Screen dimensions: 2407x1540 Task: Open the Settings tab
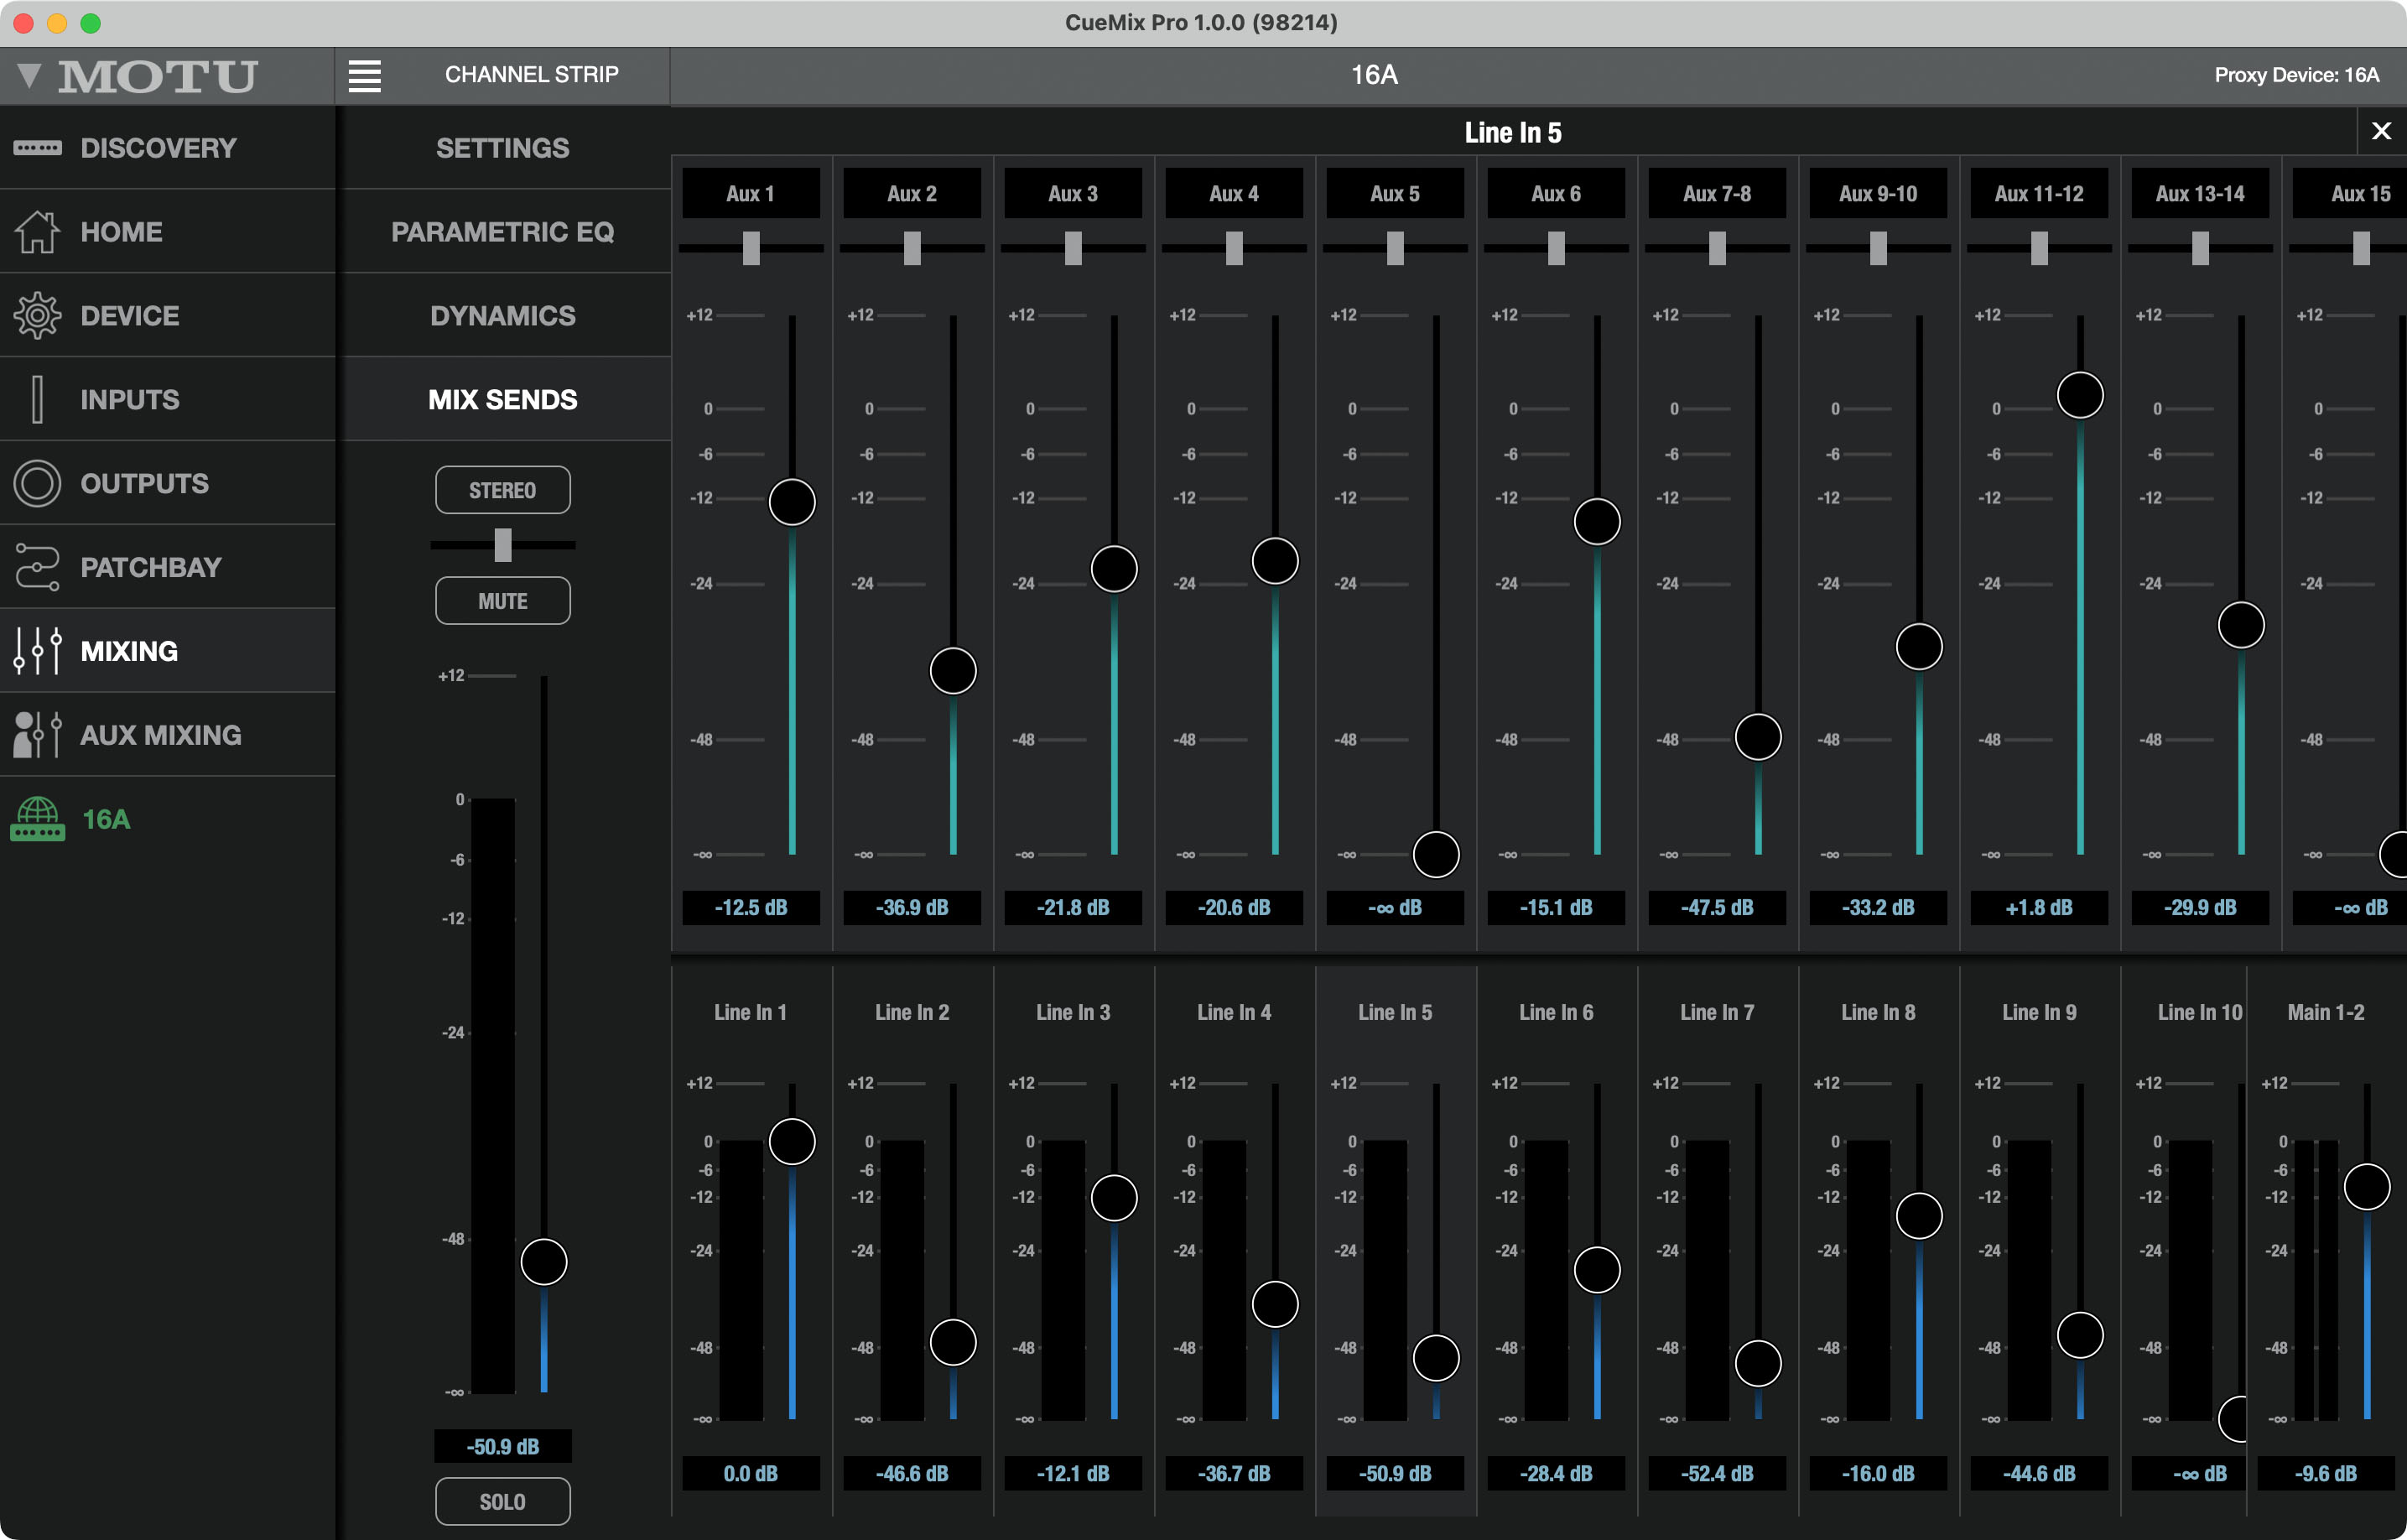[503, 148]
